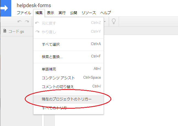Open the 実行 menu
The height and width of the screenshot is (126, 178).
62,13
